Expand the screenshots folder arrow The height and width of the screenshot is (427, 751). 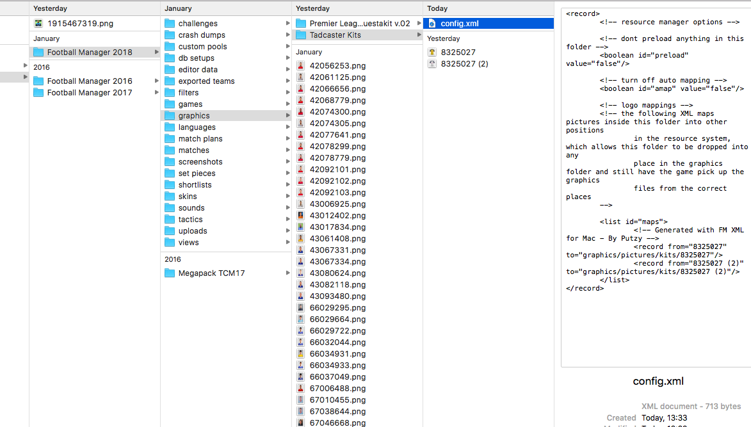pyautogui.click(x=287, y=161)
